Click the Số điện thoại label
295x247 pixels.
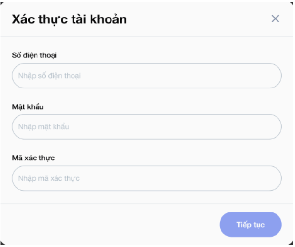pyautogui.click(x=34, y=55)
